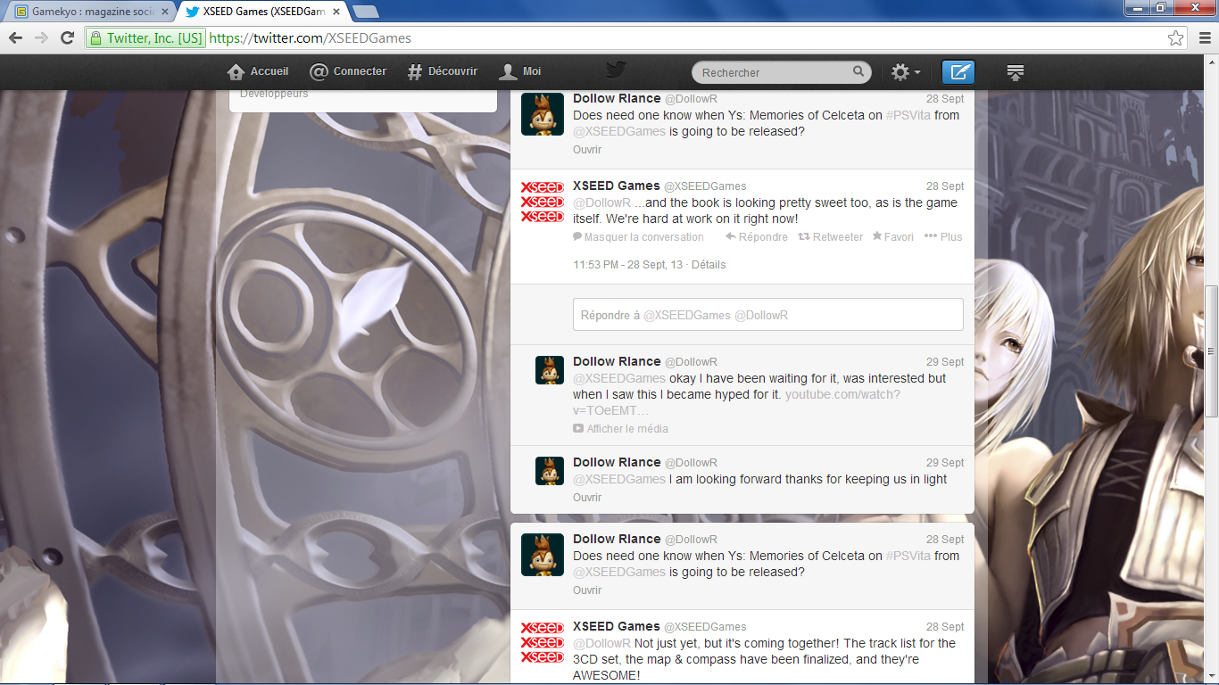Click Ouvrir under 'looking forward' tweet
The height and width of the screenshot is (685, 1219).
pos(587,498)
